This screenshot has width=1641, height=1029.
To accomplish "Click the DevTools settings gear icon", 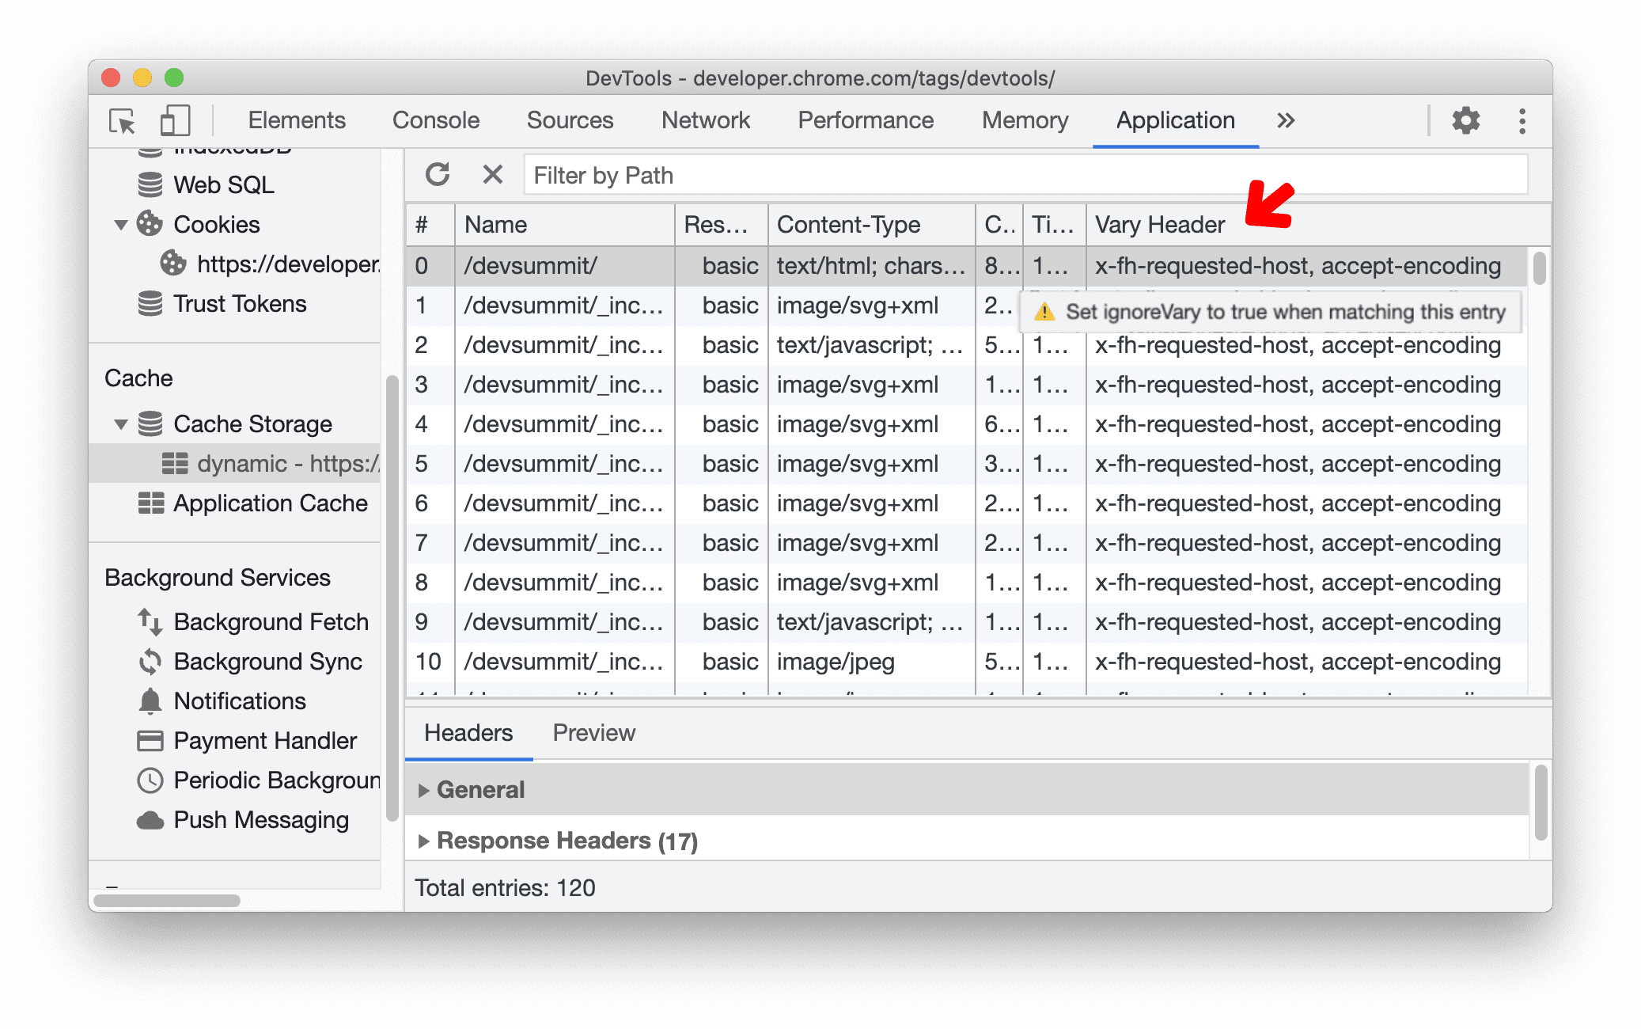I will pyautogui.click(x=1465, y=119).
